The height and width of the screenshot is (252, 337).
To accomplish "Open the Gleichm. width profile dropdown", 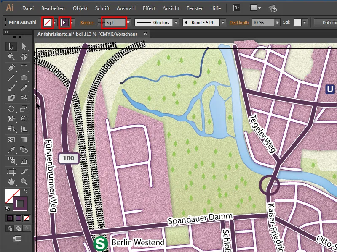I will point(176,22).
